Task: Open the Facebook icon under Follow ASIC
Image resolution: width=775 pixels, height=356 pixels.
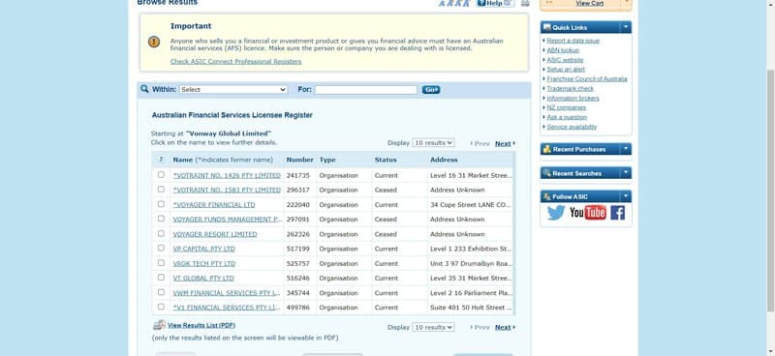Action: tap(618, 213)
